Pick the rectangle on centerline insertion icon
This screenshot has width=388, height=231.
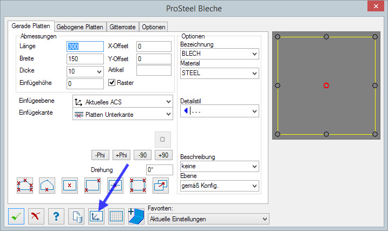(115, 186)
